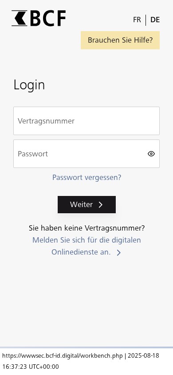Image resolution: width=173 pixels, height=375 pixels.
Task: Open 'Brauchen Sie Hilfe?' help button
Action: click(x=120, y=40)
